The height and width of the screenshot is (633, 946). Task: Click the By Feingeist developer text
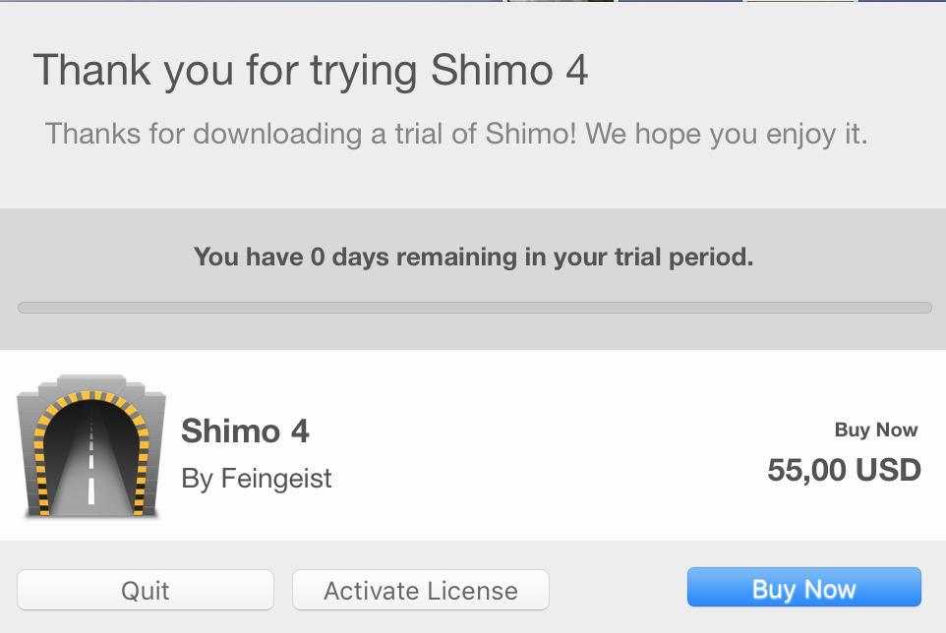pos(257,479)
